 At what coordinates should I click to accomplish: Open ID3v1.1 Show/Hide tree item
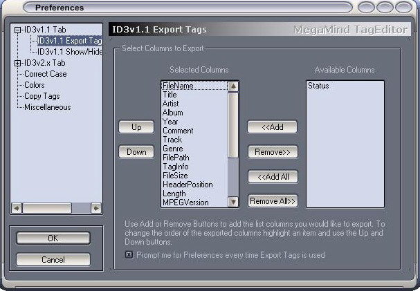(70, 52)
